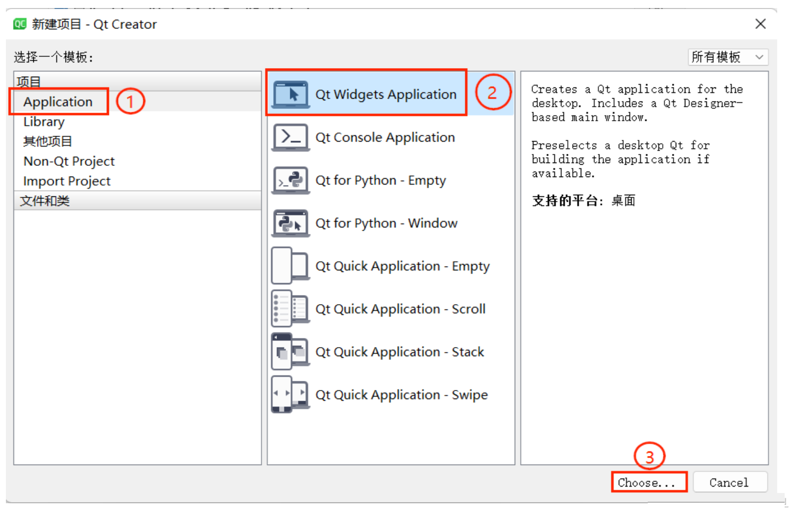Close the 新建项目 dialog window
812x515 pixels.
tap(760, 24)
